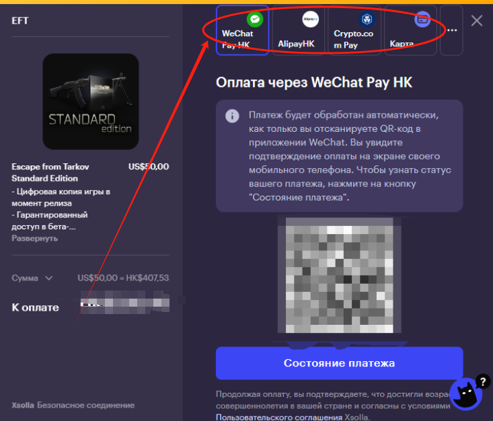Click the US$50,00 = HK$407,53 conversion
The image size is (493, 421).
point(123,278)
